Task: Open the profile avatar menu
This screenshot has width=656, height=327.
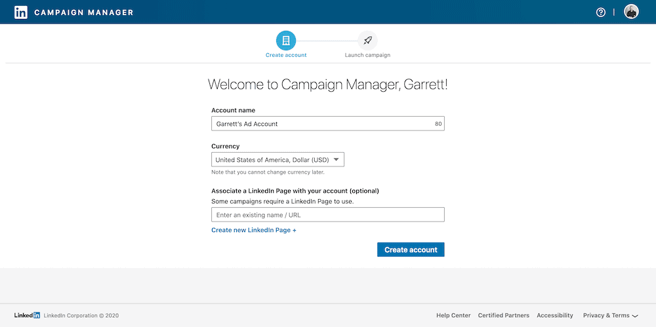Action: pyautogui.click(x=631, y=12)
